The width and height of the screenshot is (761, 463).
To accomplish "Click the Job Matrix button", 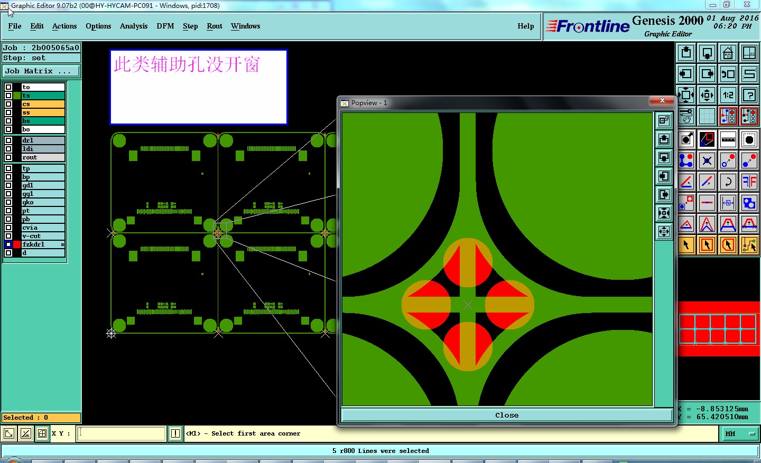I will pos(41,71).
